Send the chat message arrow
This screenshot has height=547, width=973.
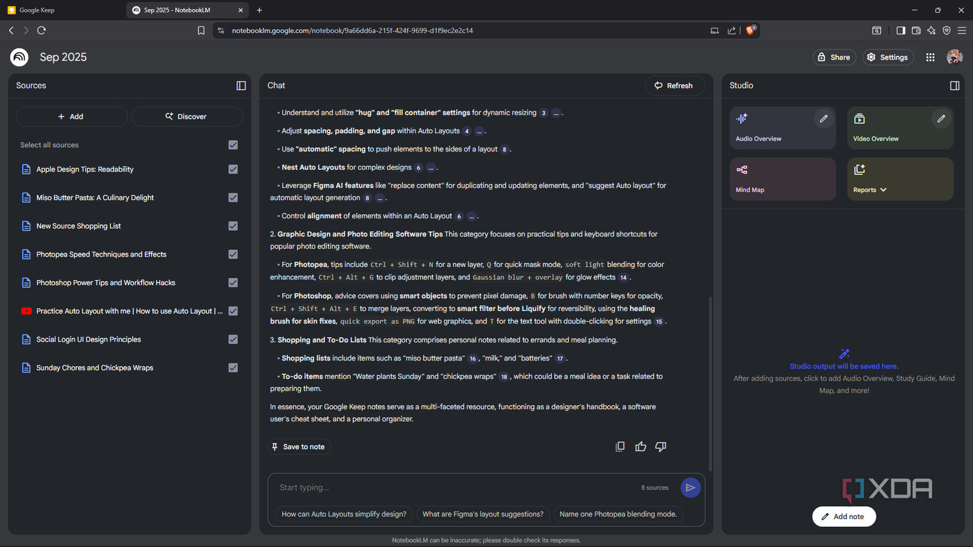point(690,487)
